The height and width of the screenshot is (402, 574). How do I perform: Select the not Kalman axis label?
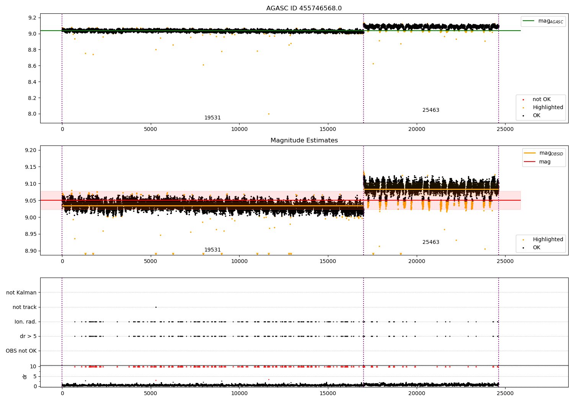21,293
